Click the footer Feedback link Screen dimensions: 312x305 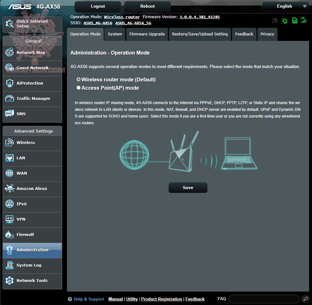point(195,299)
